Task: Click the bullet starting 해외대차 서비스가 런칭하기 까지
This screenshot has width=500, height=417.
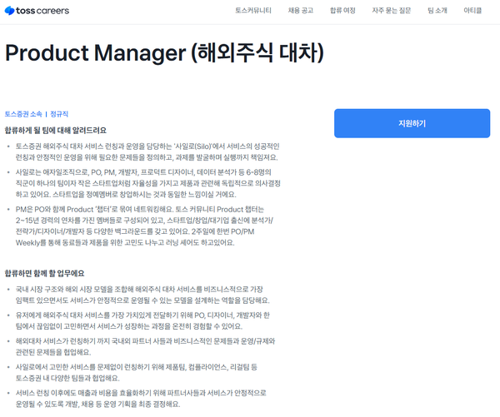Action: point(145,346)
